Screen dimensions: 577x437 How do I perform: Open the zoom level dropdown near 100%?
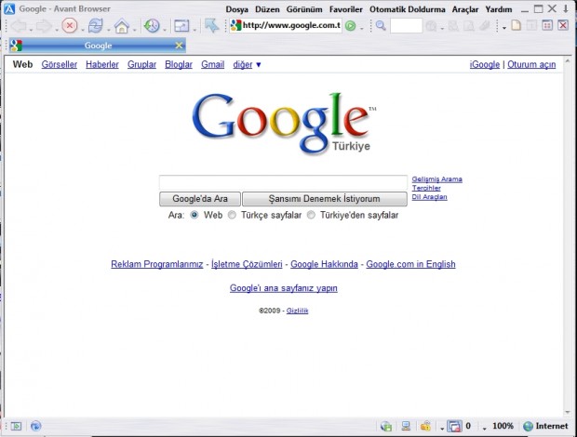click(485, 429)
